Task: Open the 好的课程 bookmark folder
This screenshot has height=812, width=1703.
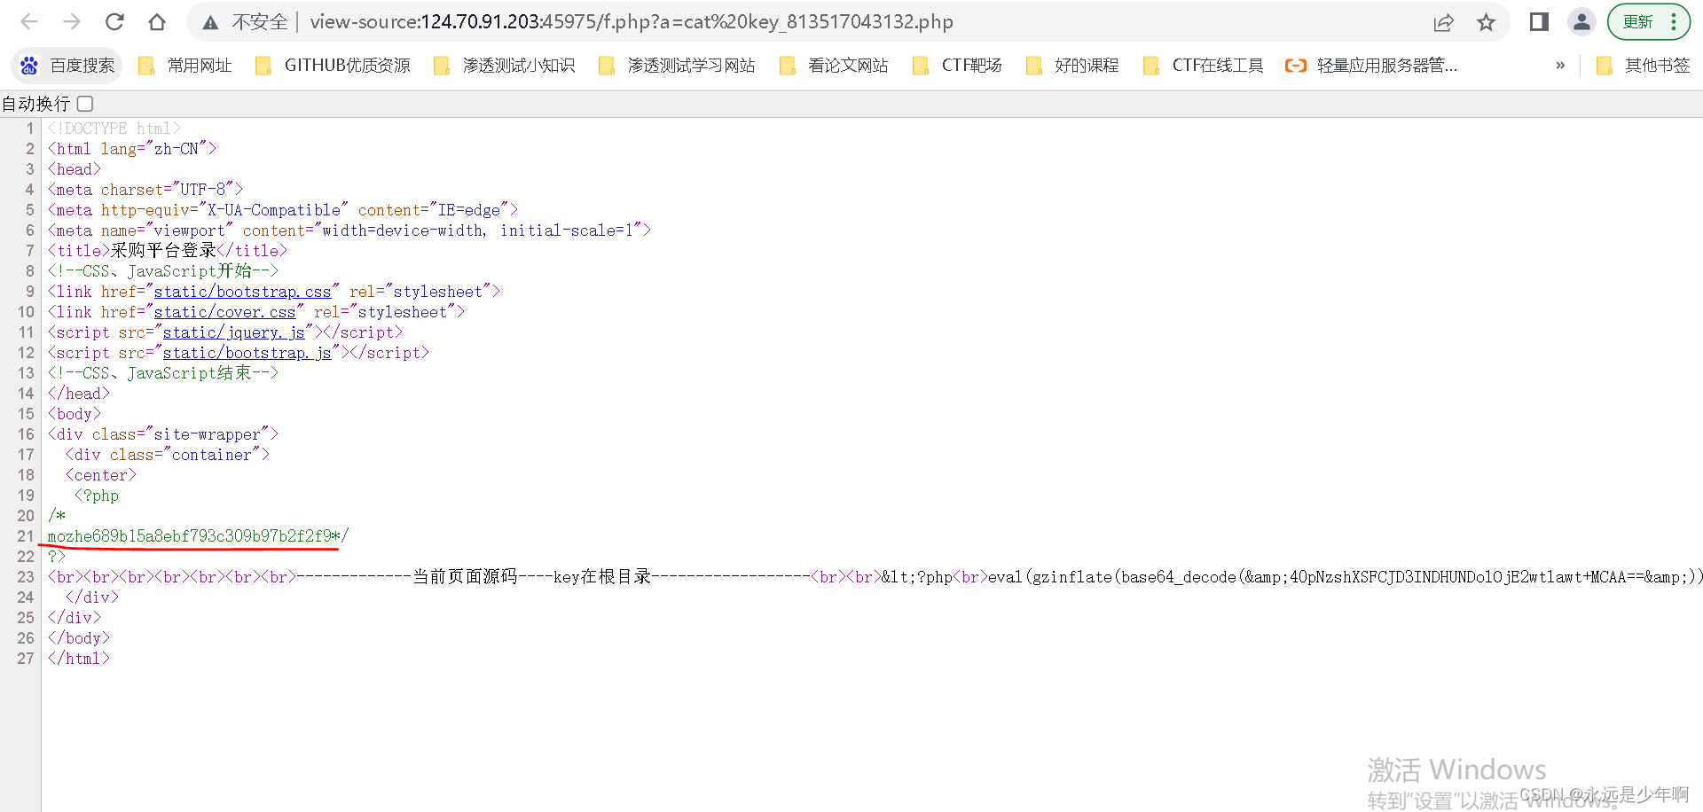Action: coord(1072,66)
